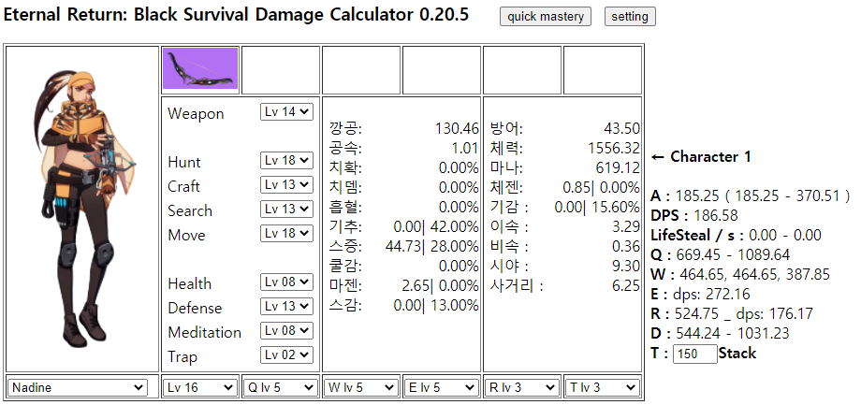
Task: Open the Craft level dropdown
Action: click(x=286, y=184)
